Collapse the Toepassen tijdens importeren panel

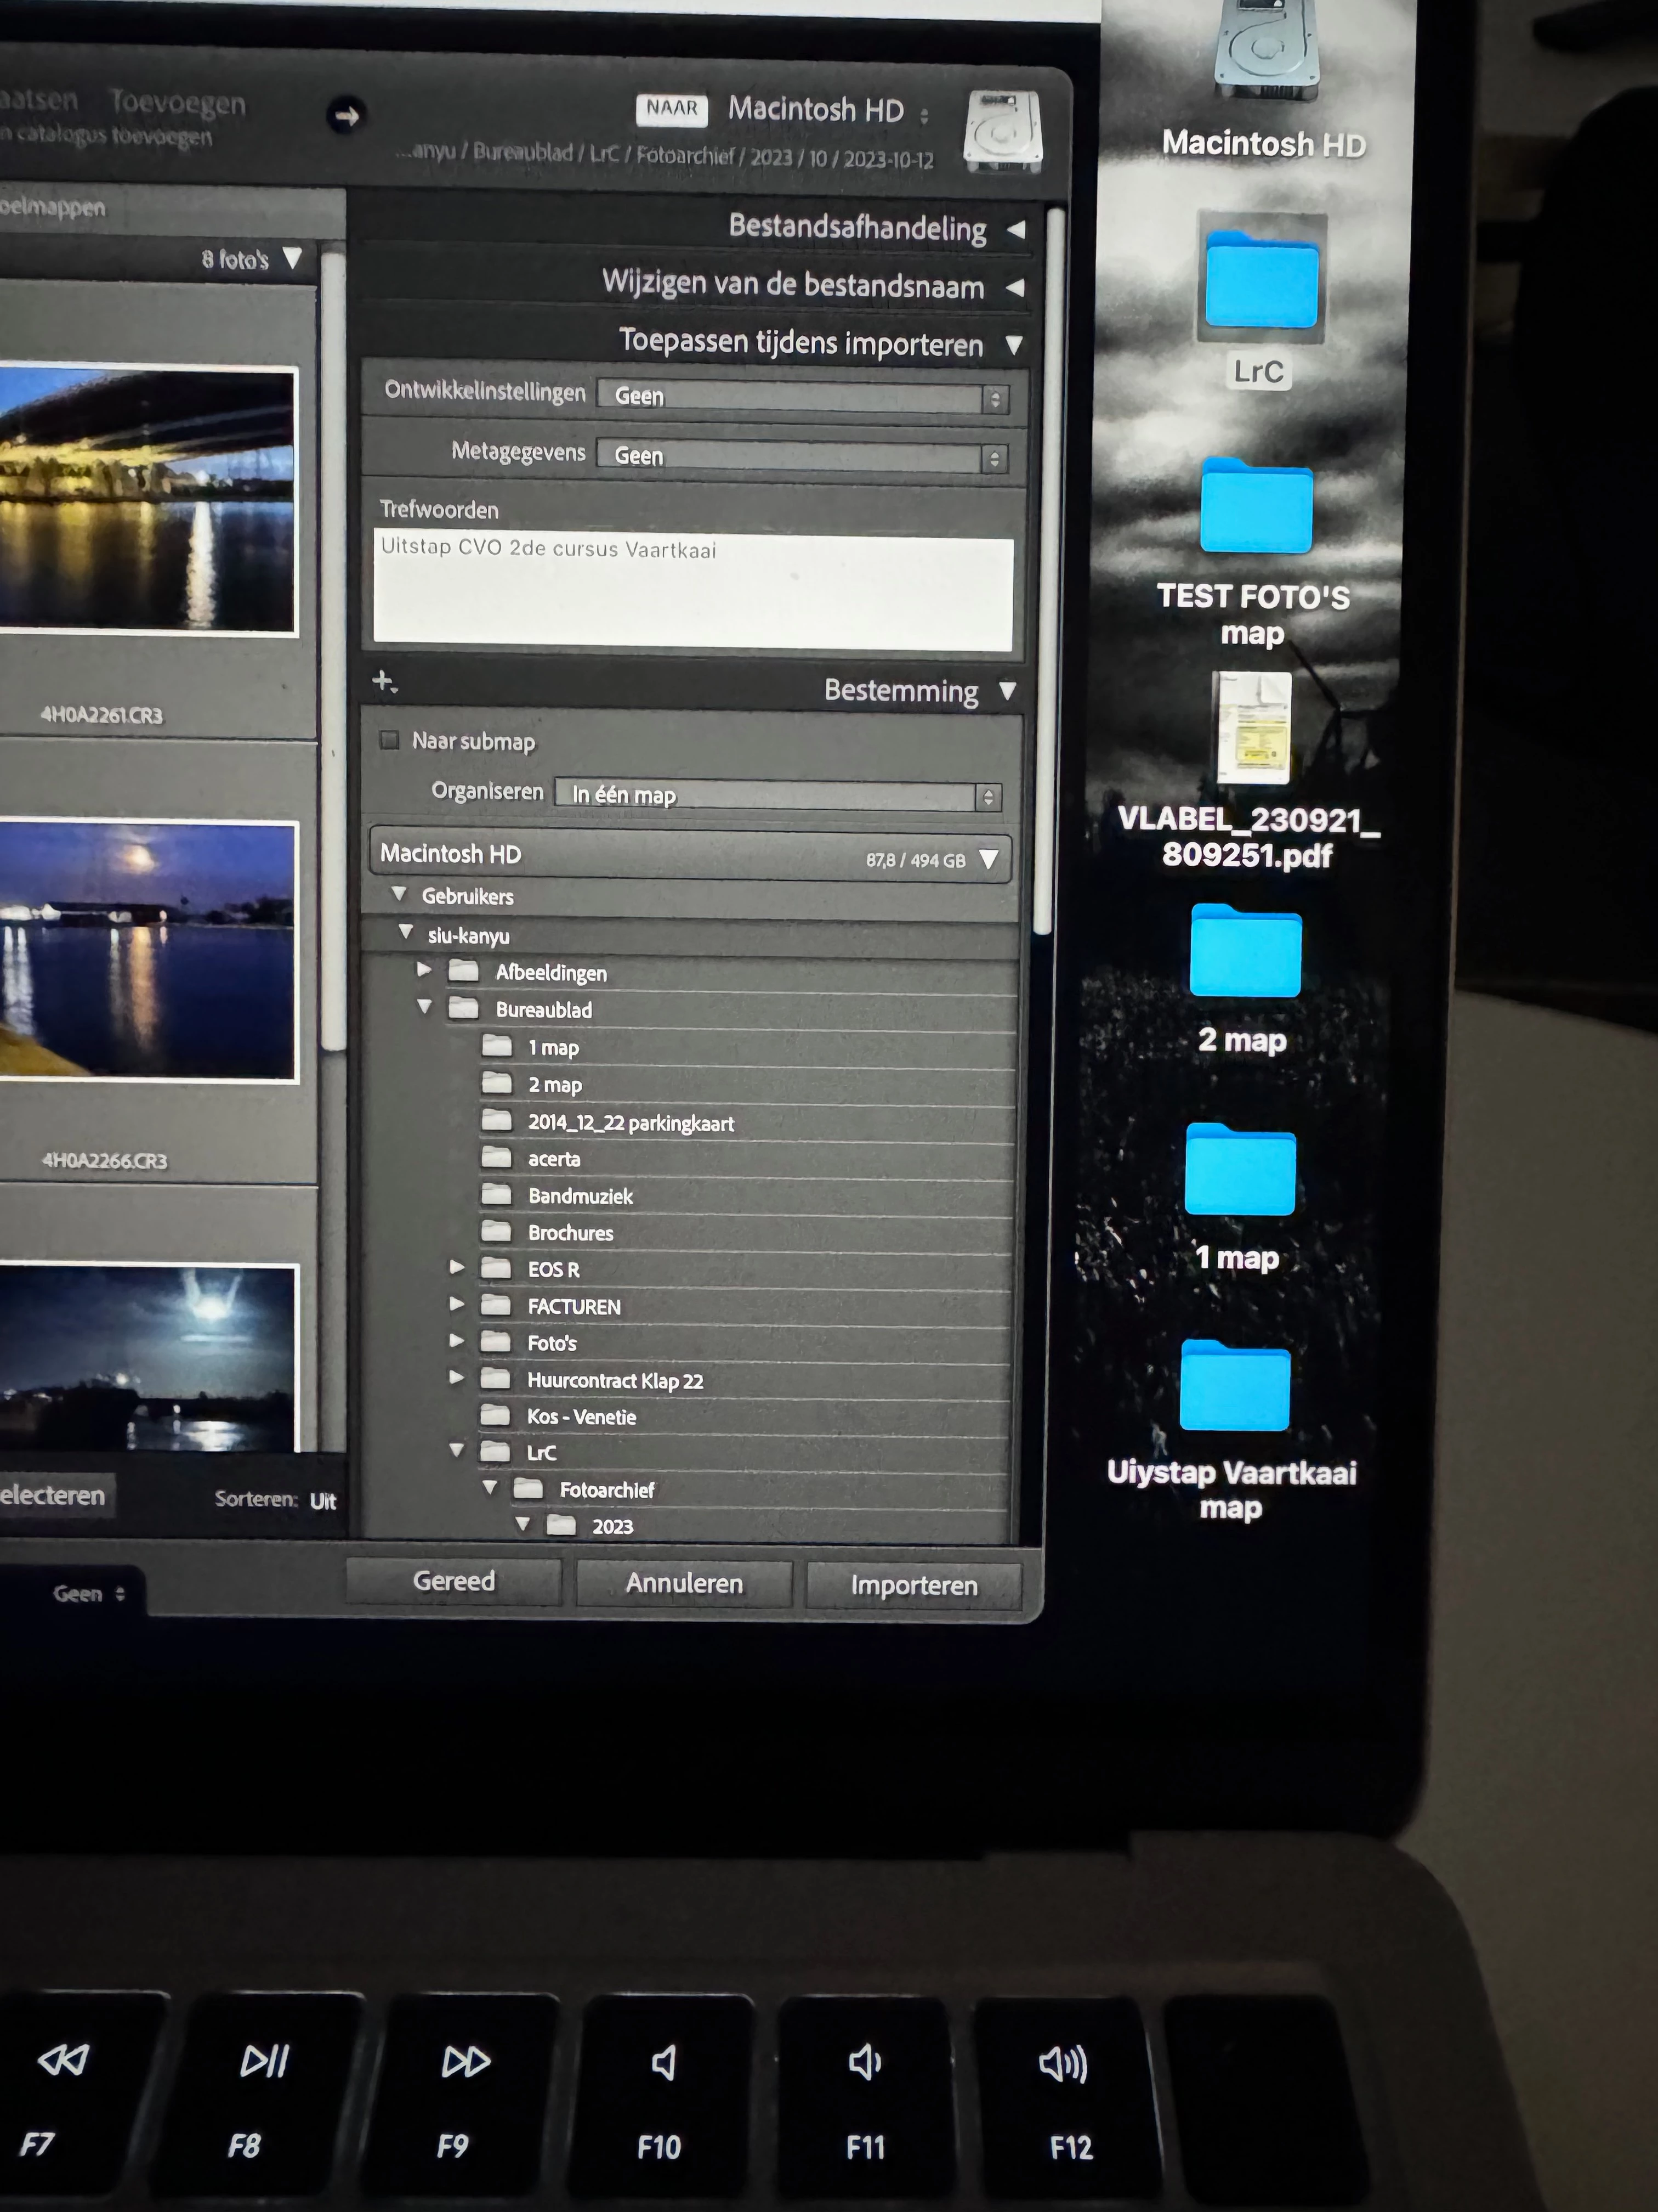point(1013,345)
